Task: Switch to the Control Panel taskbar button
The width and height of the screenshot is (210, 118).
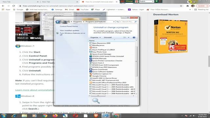Action: tap(105, 116)
